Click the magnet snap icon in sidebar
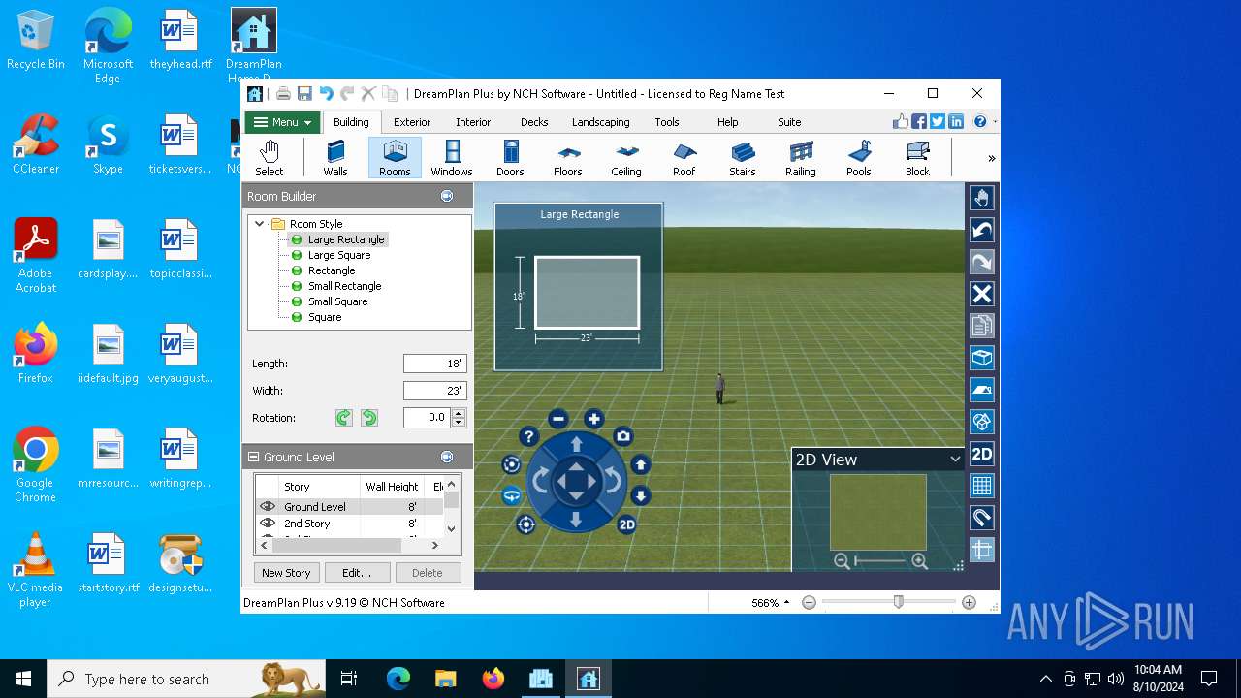The width and height of the screenshot is (1241, 698). click(x=982, y=518)
